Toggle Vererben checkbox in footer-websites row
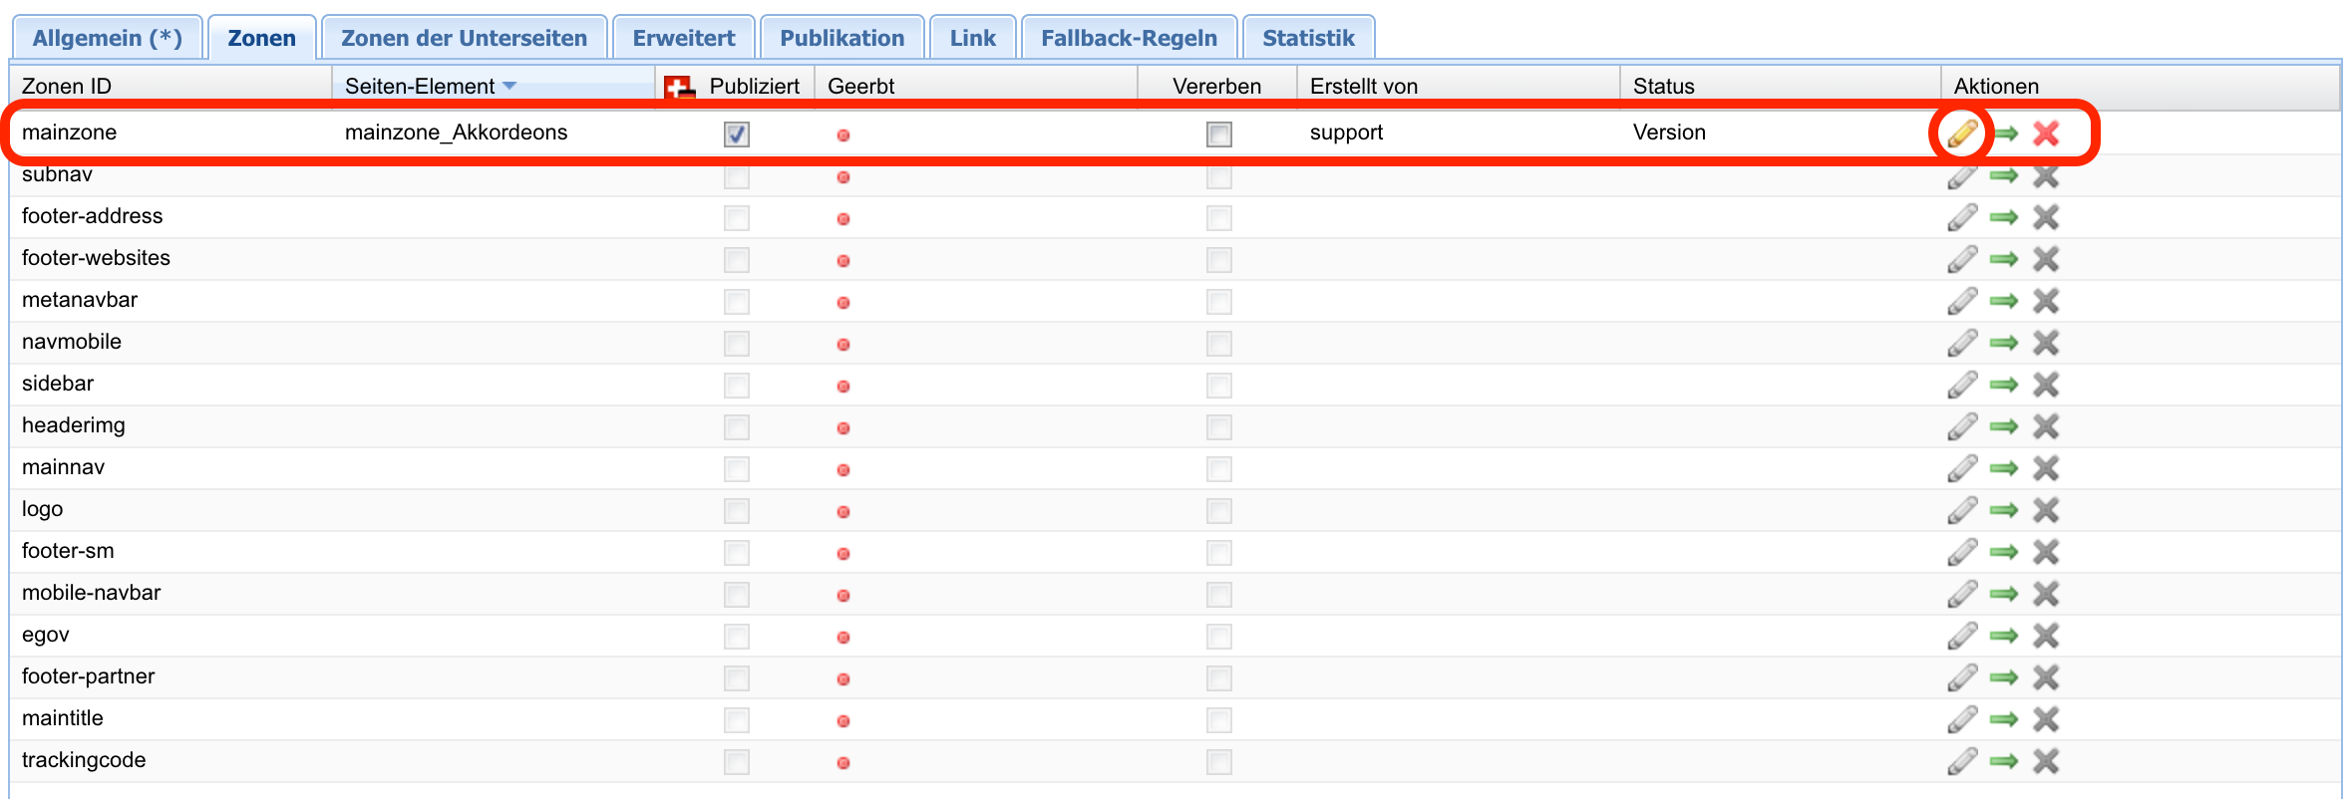2351x799 pixels. pyautogui.click(x=1219, y=259)
